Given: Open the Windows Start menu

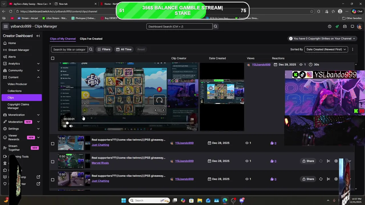Looking at the screenshot, I should [x=123, y=200].
